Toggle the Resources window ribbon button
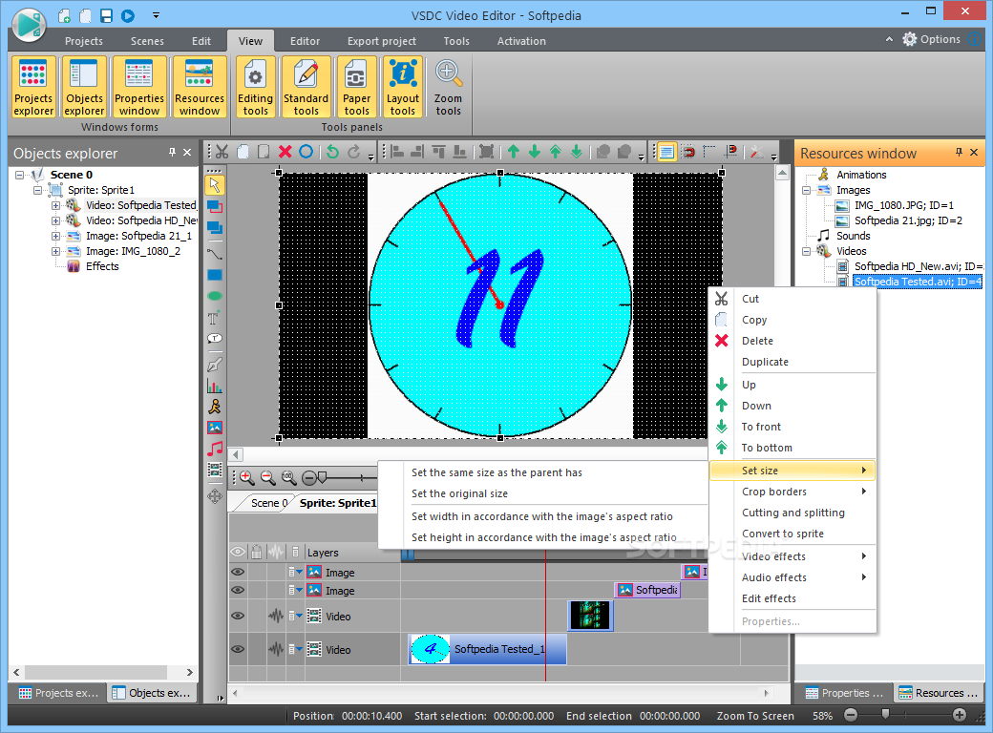Image resolution: width=993 pixels, height=733 pixels. click(200, 87)
